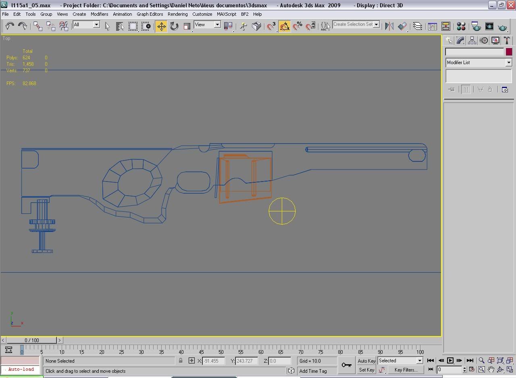Image resolution: width=516 pixels, height=378 pixels.
Task: Open the selection filter All dropdown
Action: point(96,25)
